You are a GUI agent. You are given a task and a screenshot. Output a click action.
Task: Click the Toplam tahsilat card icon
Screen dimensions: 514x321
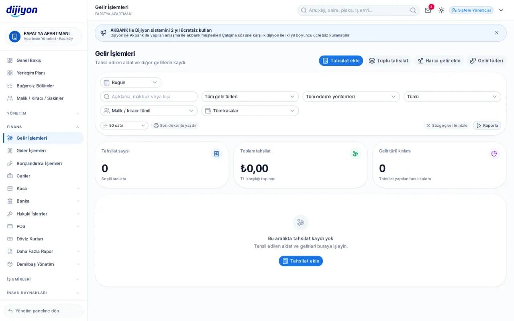point(355,154)
